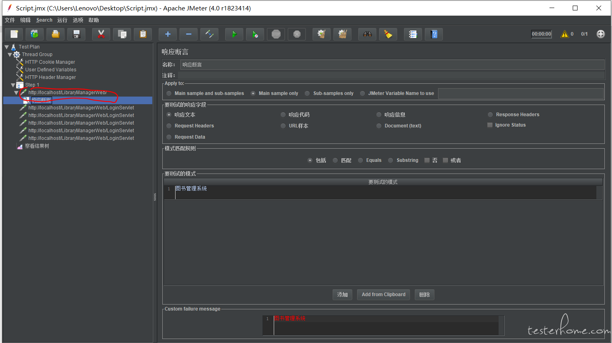The image size is (612, 343).
Task: Click the Reset Search icon
Action: point(388,34)
